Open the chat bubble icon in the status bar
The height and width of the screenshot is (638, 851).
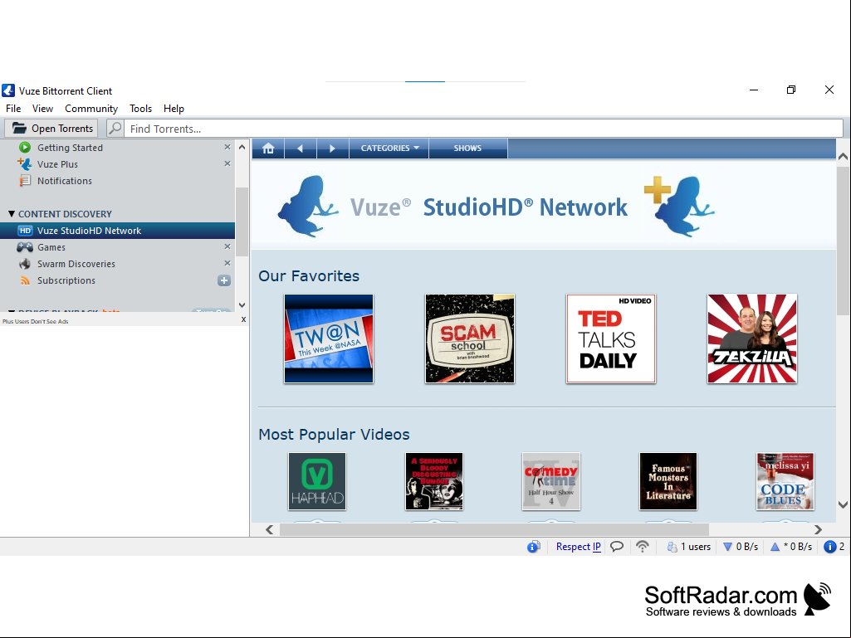pos(617,546)
